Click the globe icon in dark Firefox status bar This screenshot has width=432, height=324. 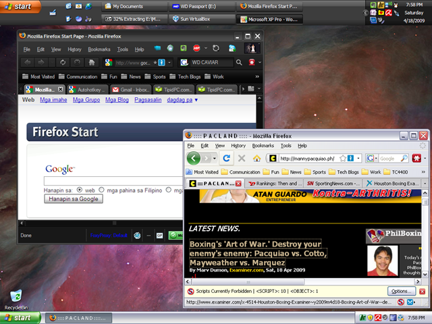coord(137,236)
